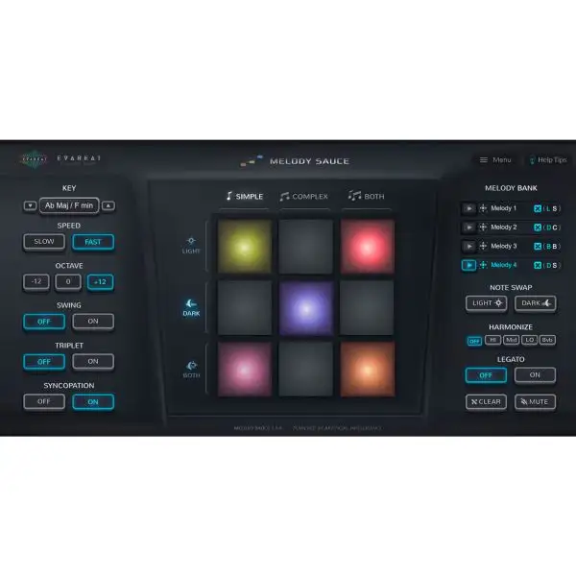Step the key up with right arrow
The image size is (576, 576).
pos(108,205)
